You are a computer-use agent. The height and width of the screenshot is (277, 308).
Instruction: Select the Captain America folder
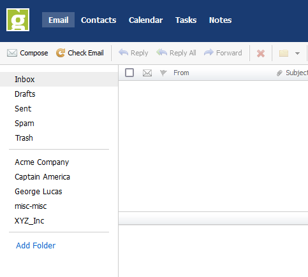point(42,177)
